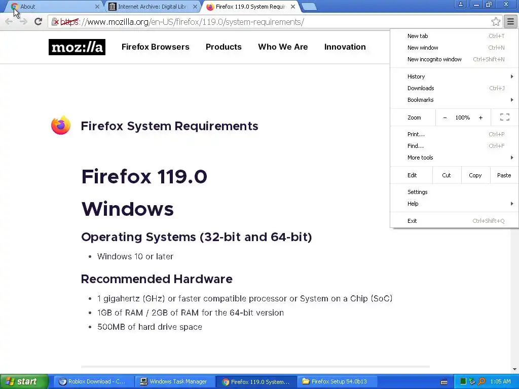519x389 pixels.
Task: Choose Exit from the Chrome menu
Action: point(454,221)
